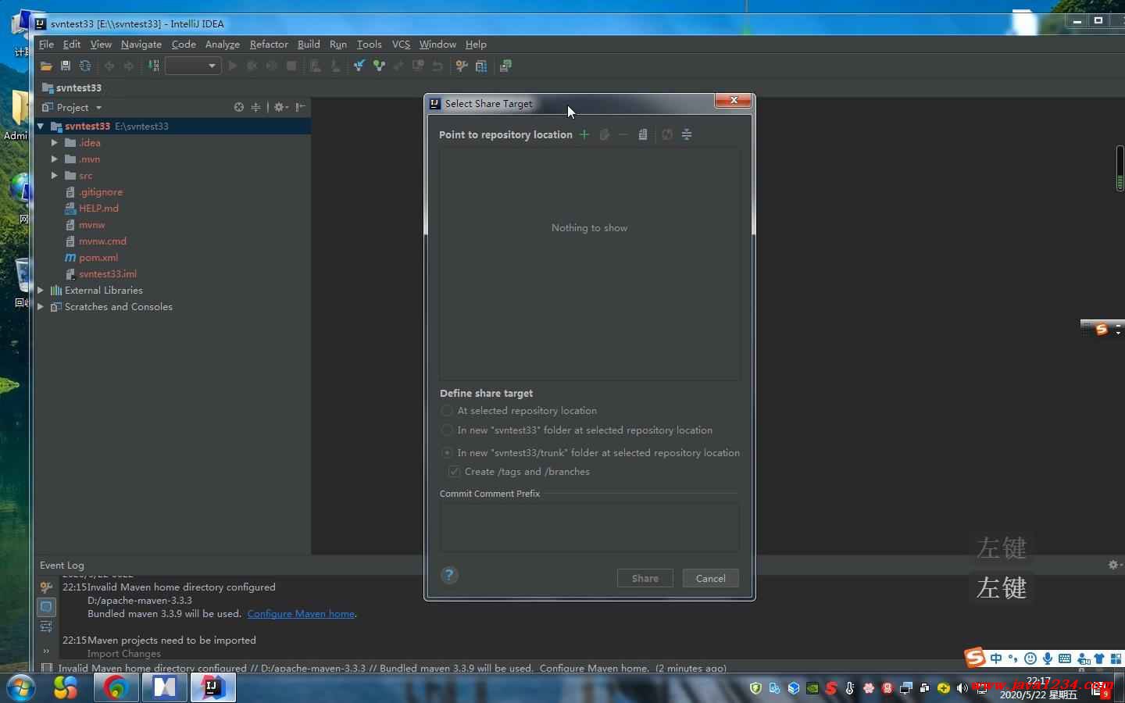This screenshot has width=1125, height=703.
Task: Expand the .mvn folder
Action: (x=55, y=159)
